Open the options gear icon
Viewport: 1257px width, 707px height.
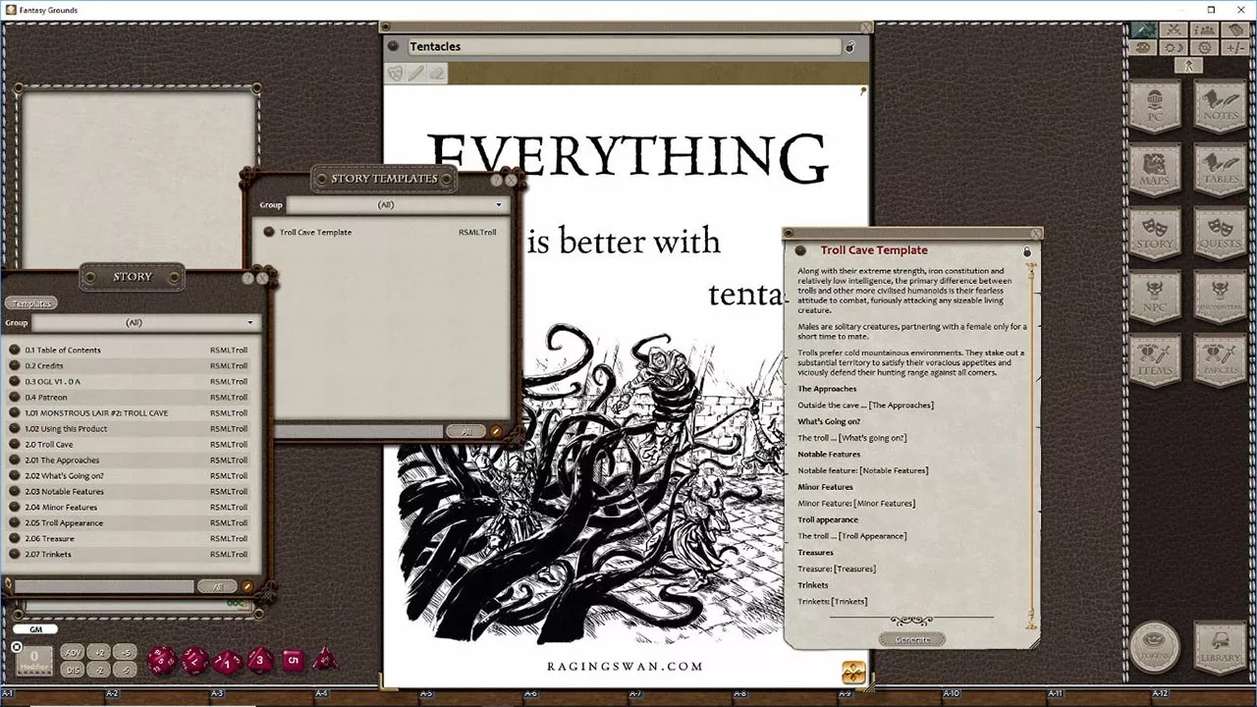(1205, 48)
